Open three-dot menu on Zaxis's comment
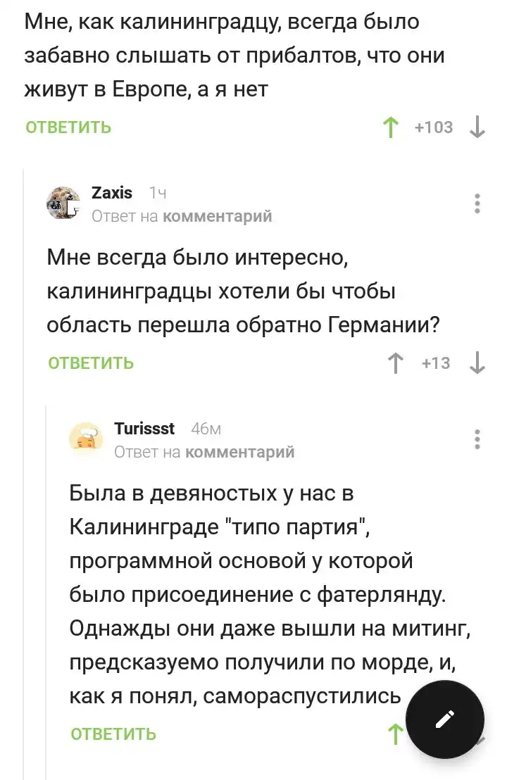This screenshot has height=780, width=507. click(x=477, y=203)
